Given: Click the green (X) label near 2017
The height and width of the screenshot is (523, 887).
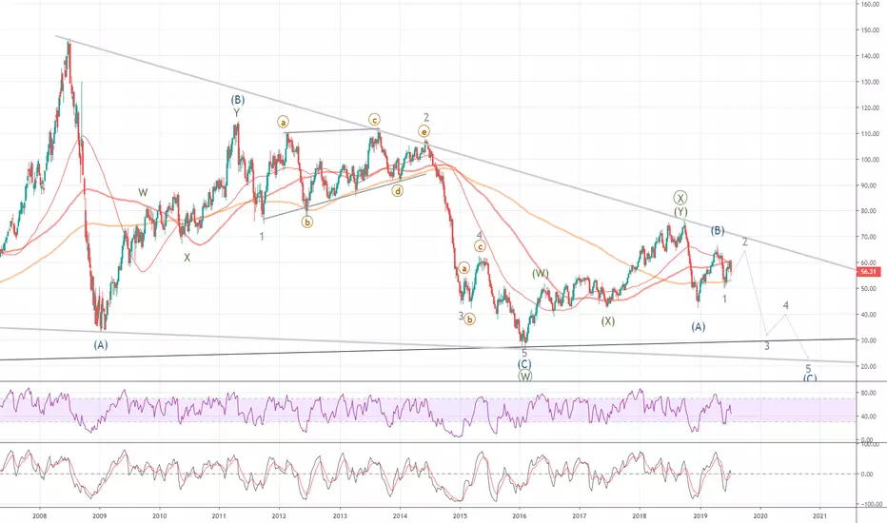Looking at the screenshot, I should (x=607, y=321).
